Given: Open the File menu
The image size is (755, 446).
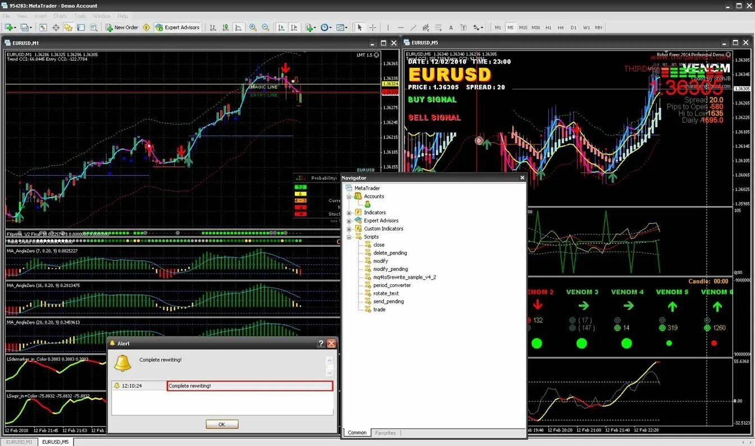Looking at the screenshot, I should click(x=7, y=16).
